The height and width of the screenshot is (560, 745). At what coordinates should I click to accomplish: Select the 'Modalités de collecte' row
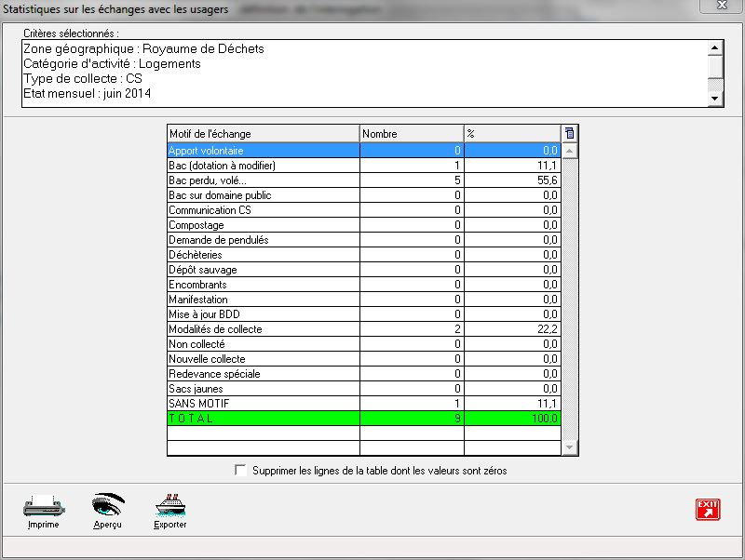pyautogui.click(x=263, y=329)
